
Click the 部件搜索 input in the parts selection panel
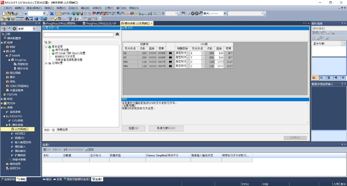[329, 28]
